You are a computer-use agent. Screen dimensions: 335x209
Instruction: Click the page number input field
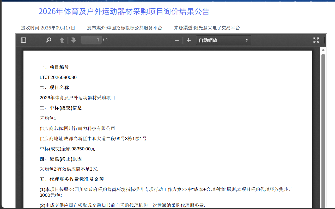pos(92,40)
